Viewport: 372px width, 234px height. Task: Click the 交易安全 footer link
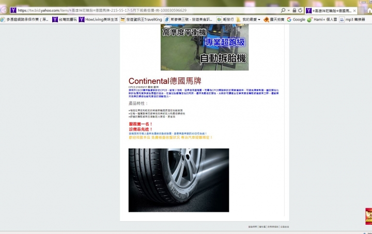[285, 227]
